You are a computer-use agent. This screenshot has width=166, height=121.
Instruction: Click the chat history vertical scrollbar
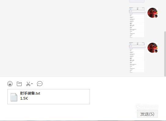pos(165,54)
